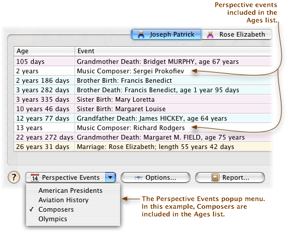Click the blue male icon for Joseph Patrick
288x233 pixels.
(x=141, y=34)
